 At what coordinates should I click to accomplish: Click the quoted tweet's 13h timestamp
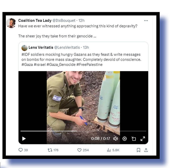point(86,48)
